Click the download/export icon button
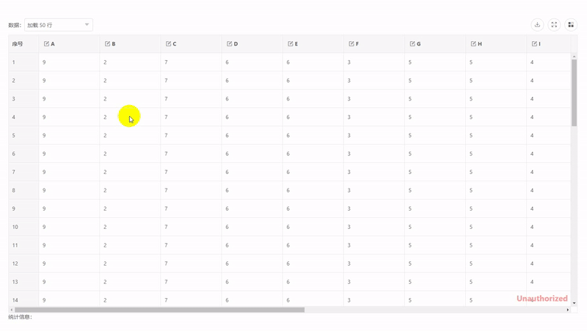Screen dimensions: 587x331 [x=537, y=25]
